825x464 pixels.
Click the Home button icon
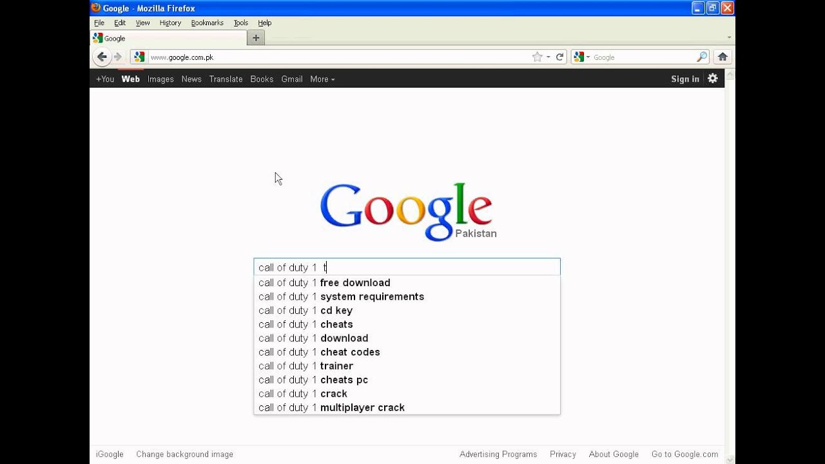pos(723,57)
